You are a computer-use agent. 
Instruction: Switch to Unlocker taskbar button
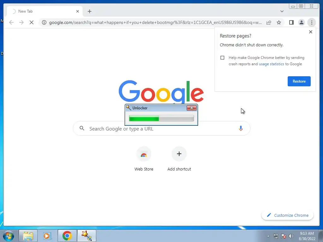[x=86, y=236]
